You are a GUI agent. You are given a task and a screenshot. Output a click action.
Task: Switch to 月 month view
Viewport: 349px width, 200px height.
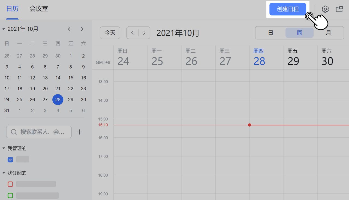pyautogui.click(x=328, y=33)
